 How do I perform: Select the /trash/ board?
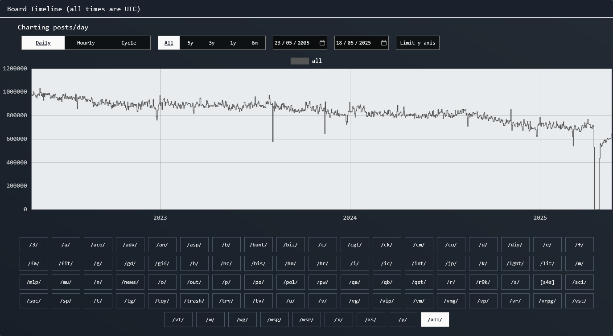pyautogui.click(x=194, y=301)
